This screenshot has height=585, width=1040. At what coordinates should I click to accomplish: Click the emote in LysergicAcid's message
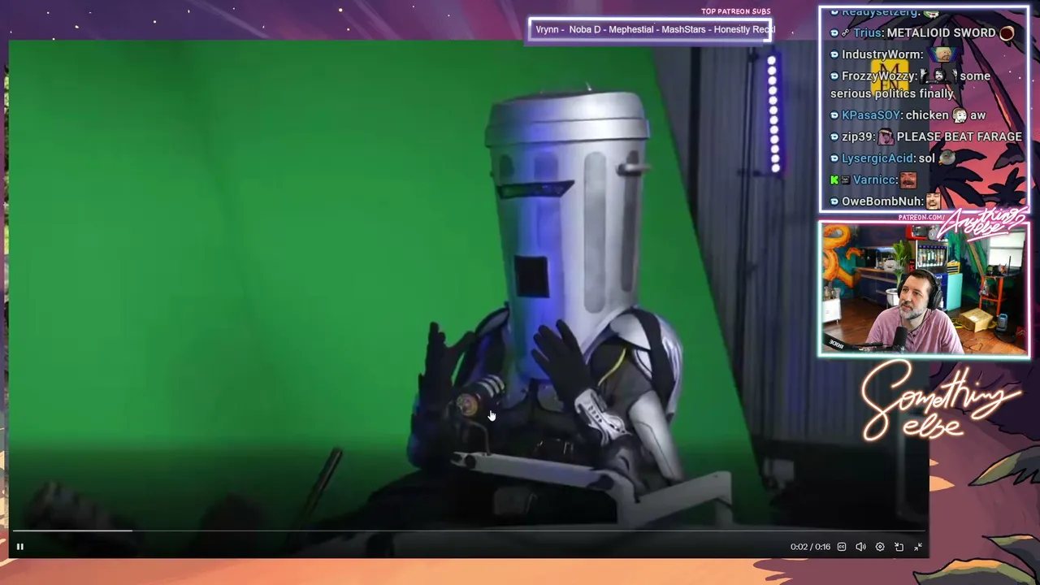[x=947, y=158]
